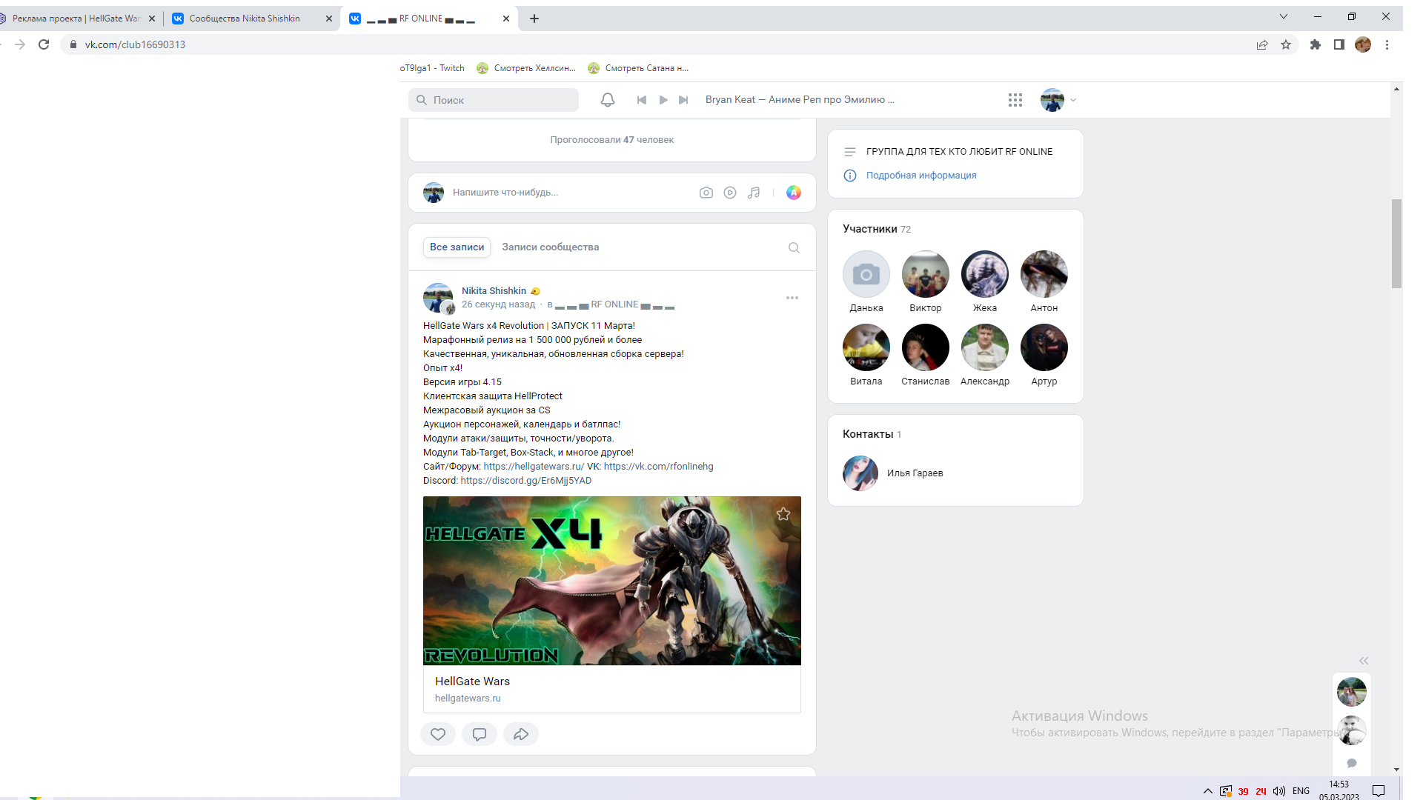The height and width of the screenshot is (800, 1423).
Task: Close the RF ONLINE browser tab
Action: pyautogui.click(x=506, y=19)
